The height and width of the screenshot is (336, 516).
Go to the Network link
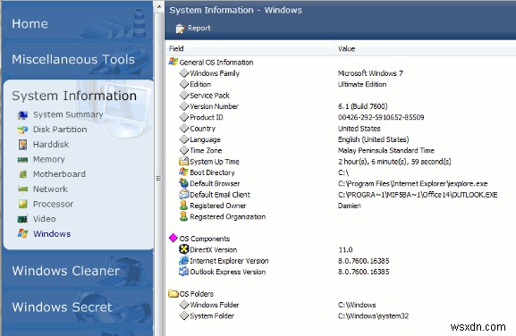point(50,189)
